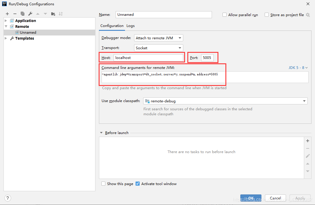Add a Before launch task

tap(308, 141)
